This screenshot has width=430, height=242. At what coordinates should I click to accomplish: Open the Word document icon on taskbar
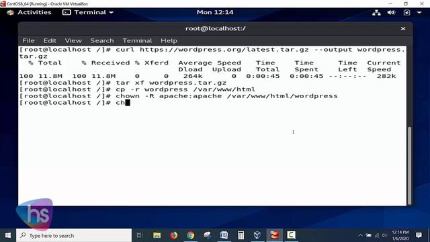224,235
